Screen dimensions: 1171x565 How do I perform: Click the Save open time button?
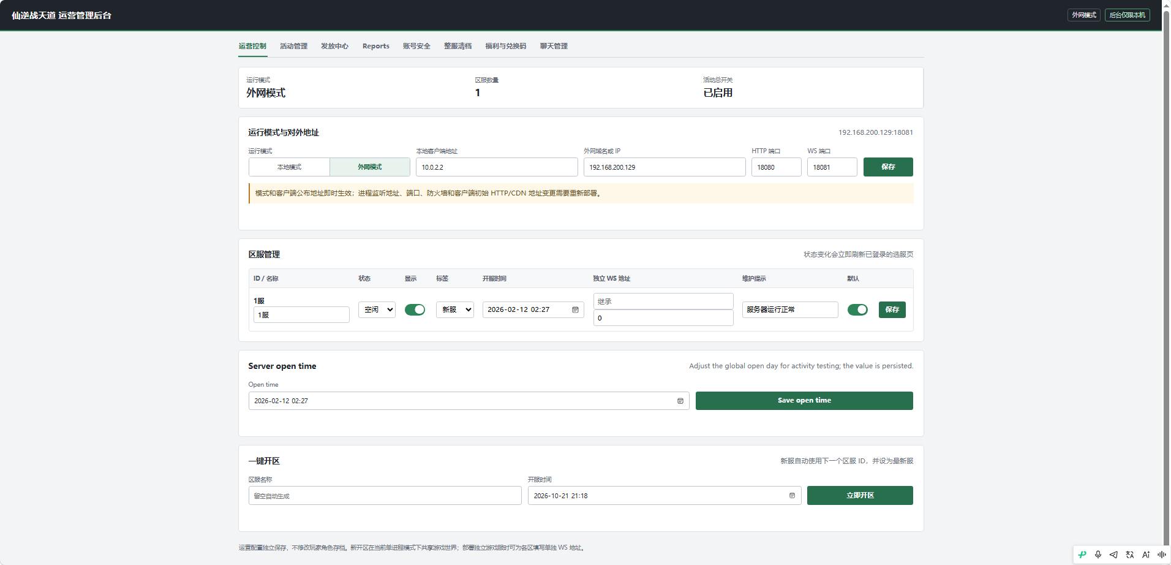(x=804, y=401)
